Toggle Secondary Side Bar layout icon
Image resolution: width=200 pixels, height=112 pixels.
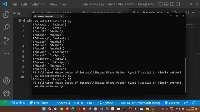pos(172,4)
